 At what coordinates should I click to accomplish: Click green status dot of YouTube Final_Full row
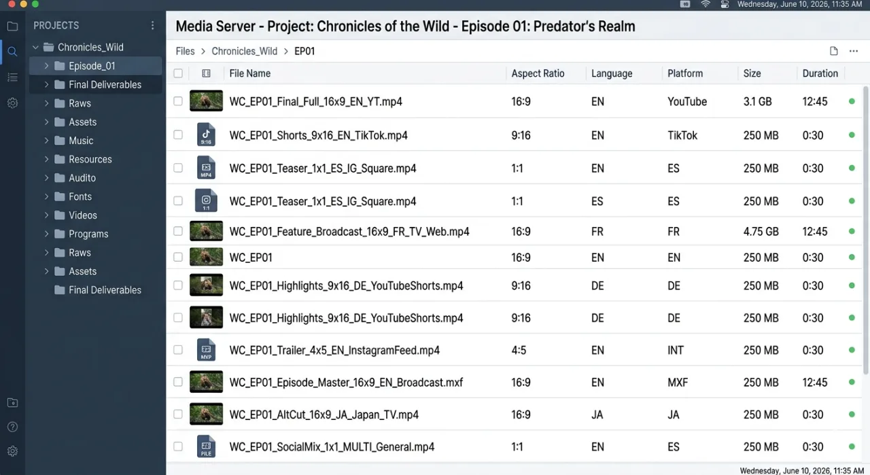click(852, 101)
